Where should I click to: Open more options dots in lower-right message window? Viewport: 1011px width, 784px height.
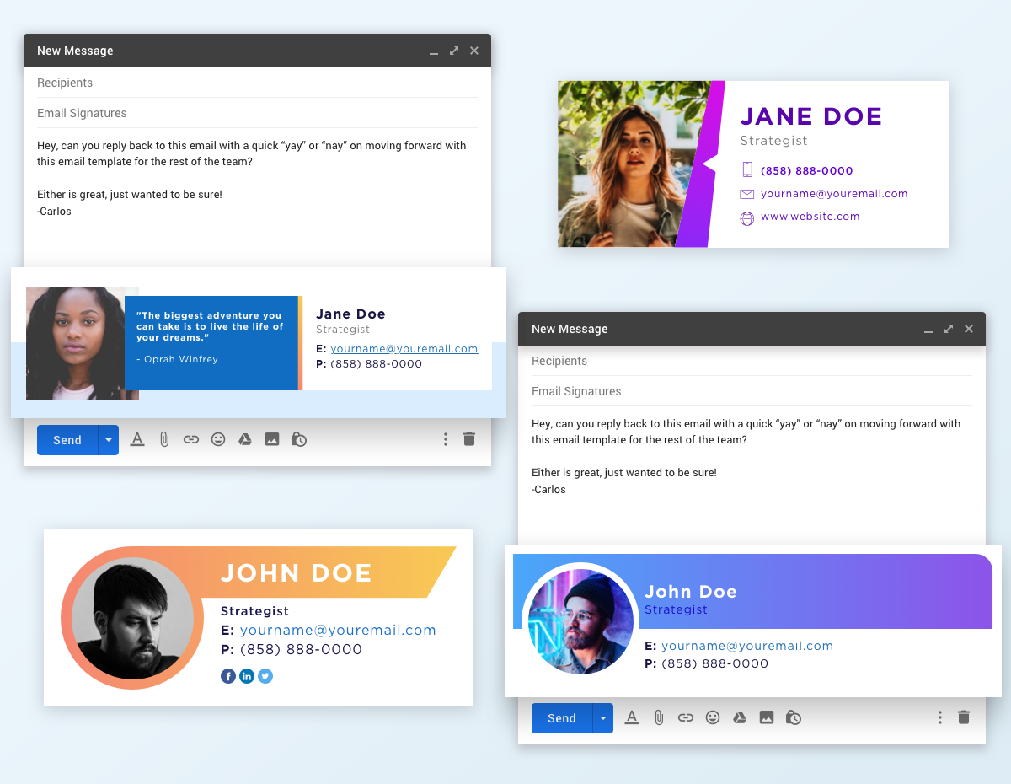click(940, 717)
